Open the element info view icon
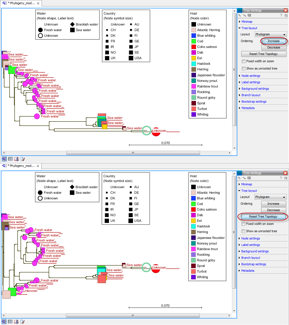 click(x=23, y=159)
